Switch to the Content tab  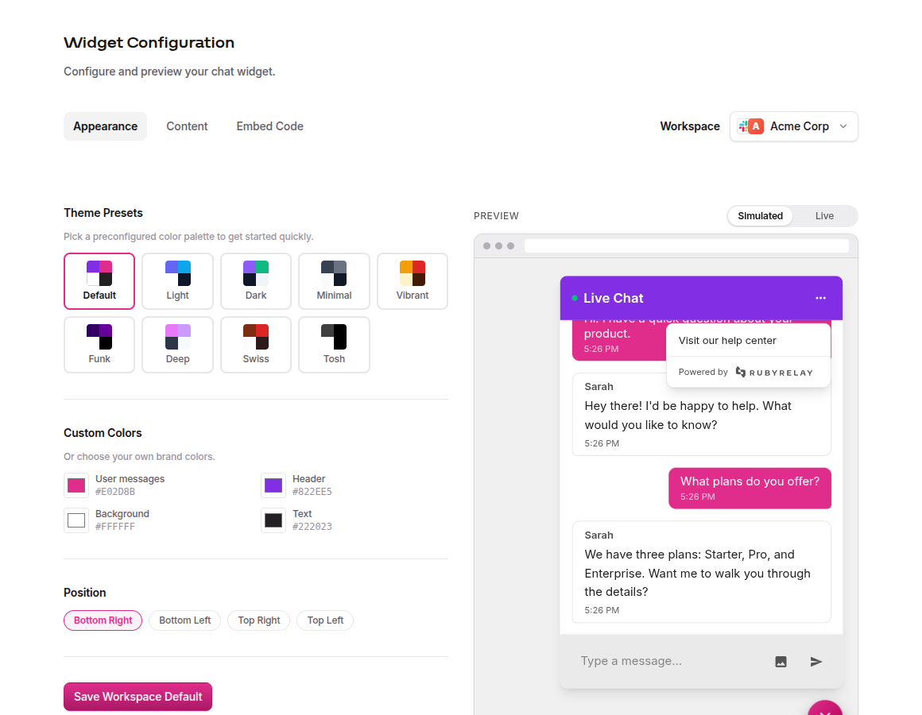click(x=187, y=126)
